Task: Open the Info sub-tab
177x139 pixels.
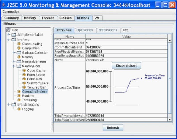Action: [126, 30]
